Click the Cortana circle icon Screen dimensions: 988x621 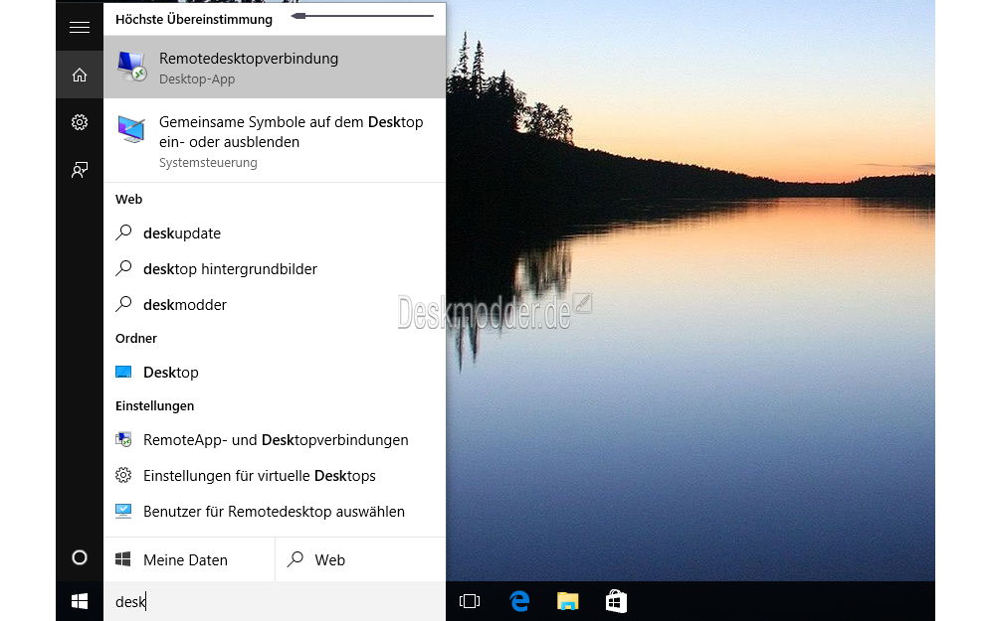click(x=80, y=557)
